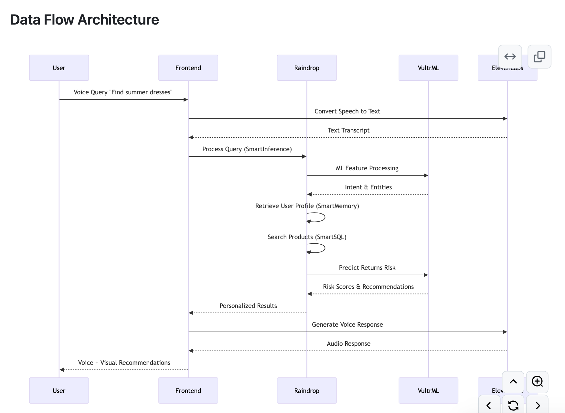Click the 'Convert Speech to Text' message label
Screen dimensions: 565x413
pyautogui.click(x=347, y=111)
